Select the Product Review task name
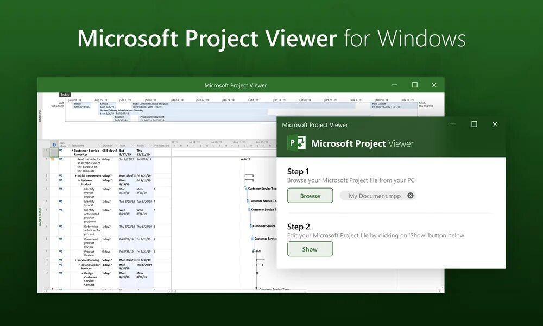The image size is (543, 326). pos(89,253)
